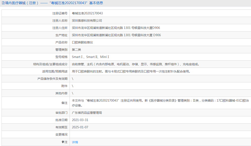Open the 详情 link
The height and width of the screenshot is (146, 251).
[75, 142]
